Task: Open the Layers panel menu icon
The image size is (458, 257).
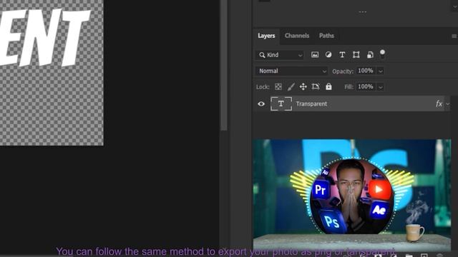Action: 454,36
